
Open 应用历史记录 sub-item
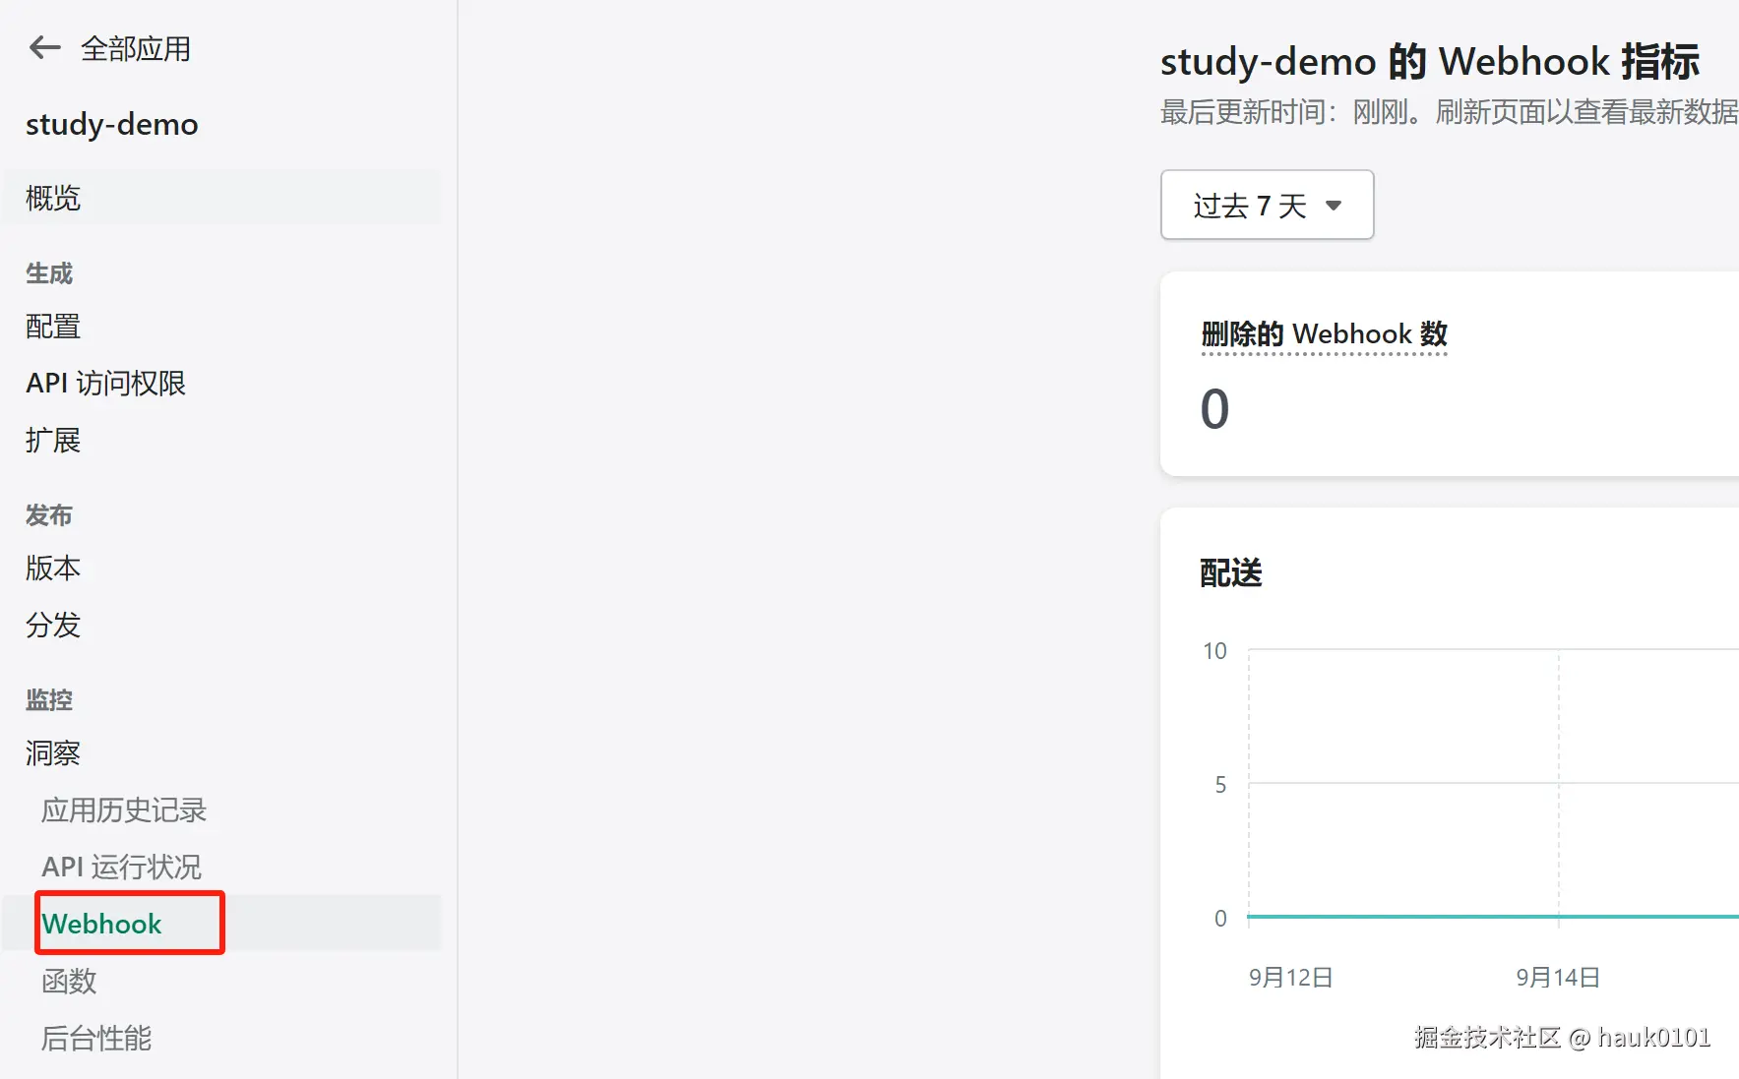(x=124, y=809)
